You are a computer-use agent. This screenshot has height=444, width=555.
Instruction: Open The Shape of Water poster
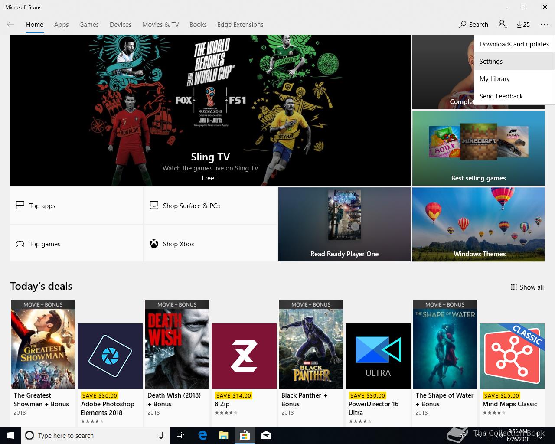coord(445,344)
